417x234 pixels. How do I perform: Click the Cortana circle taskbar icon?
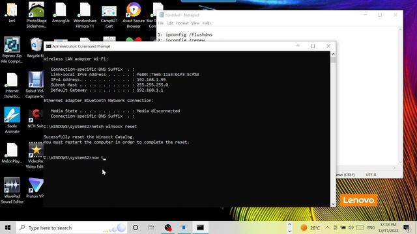pos(136,227)
